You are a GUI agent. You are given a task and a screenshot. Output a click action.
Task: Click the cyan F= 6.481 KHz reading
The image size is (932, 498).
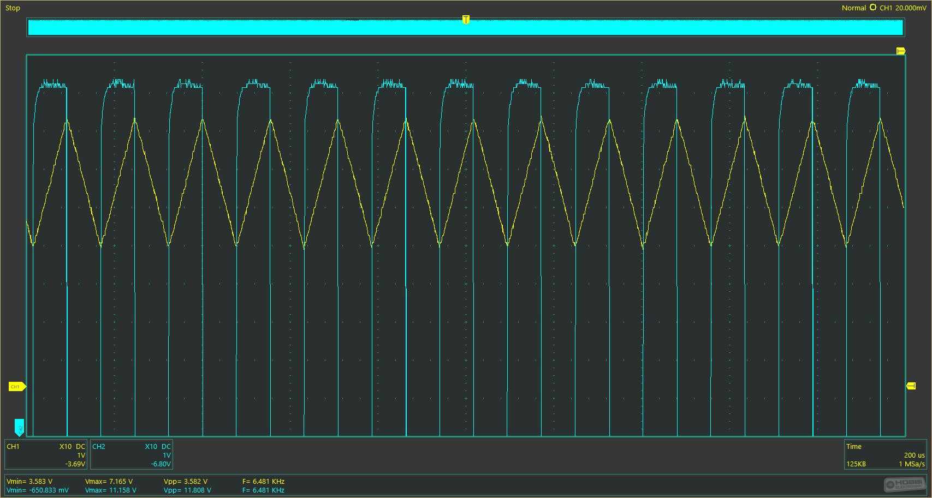tap(263, 490)
